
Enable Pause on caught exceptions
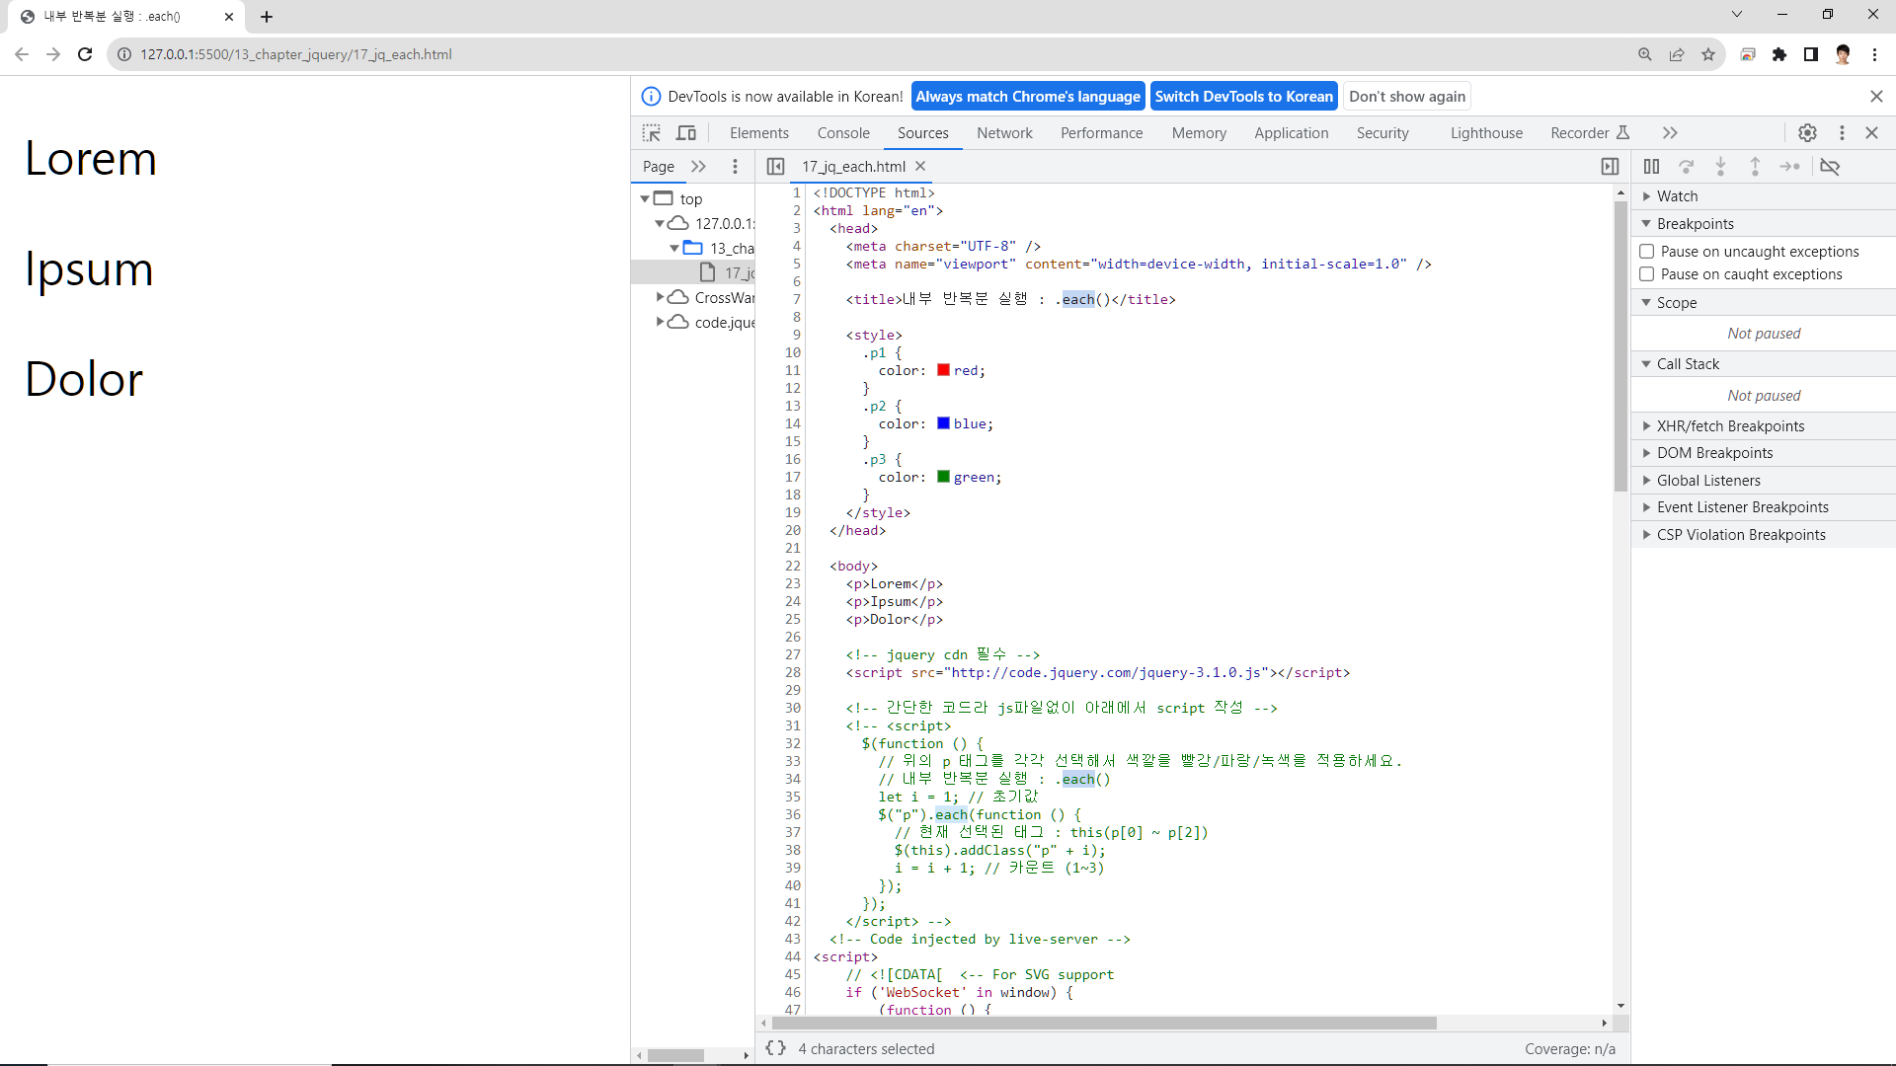point(1647,274)
